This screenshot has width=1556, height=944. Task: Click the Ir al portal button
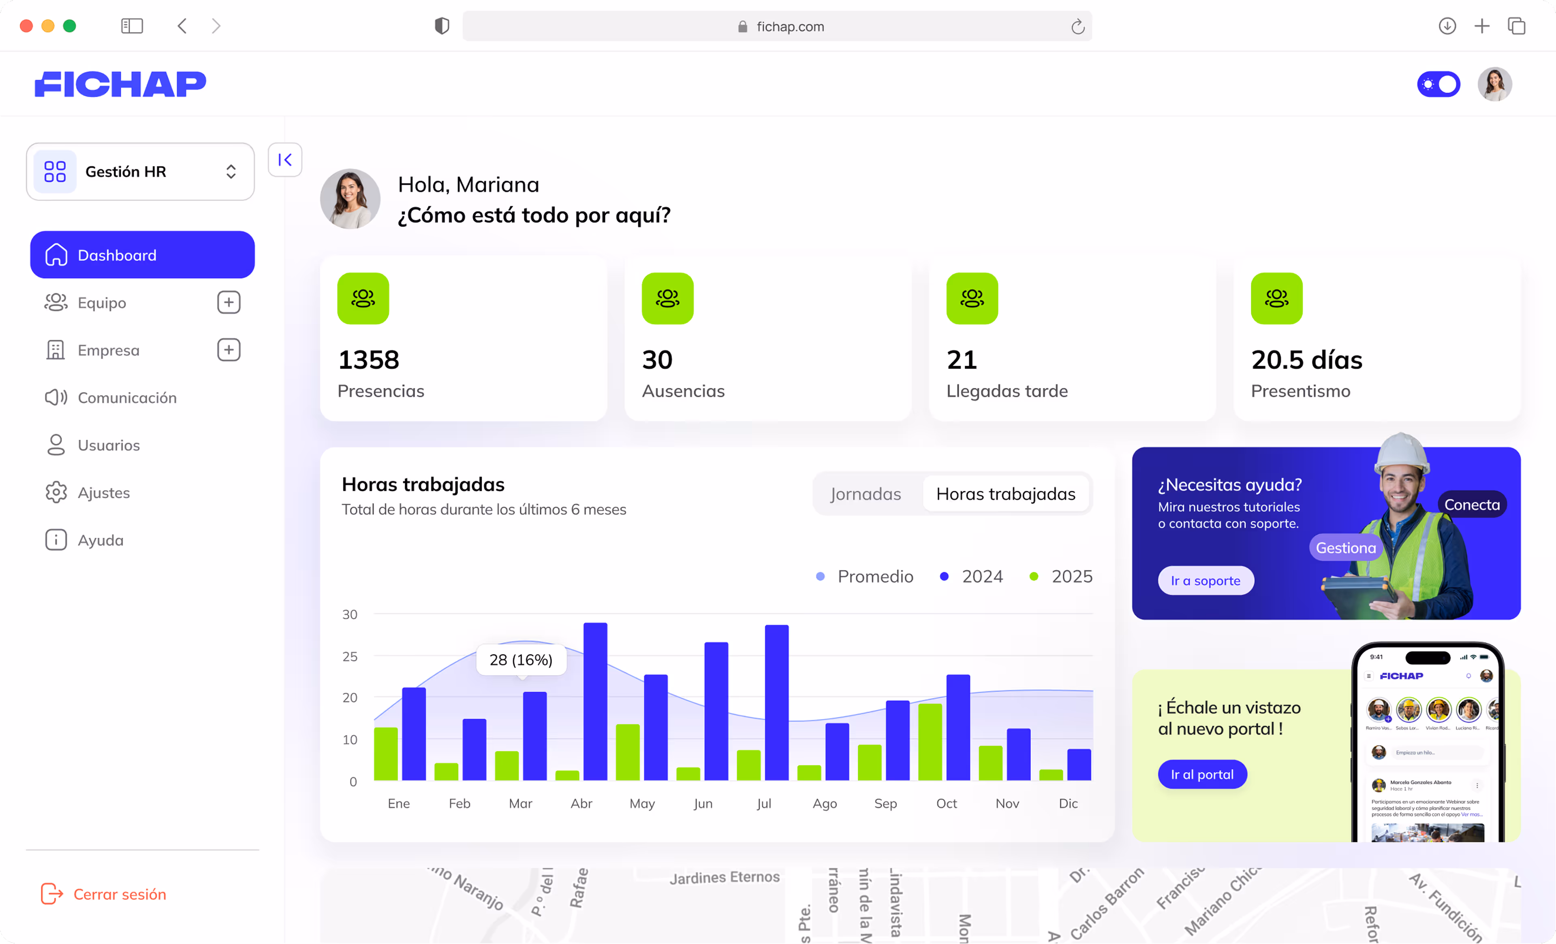pos(1202,774)
